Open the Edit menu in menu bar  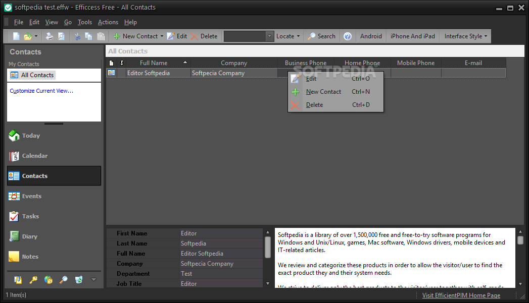[x=34, y=22]
